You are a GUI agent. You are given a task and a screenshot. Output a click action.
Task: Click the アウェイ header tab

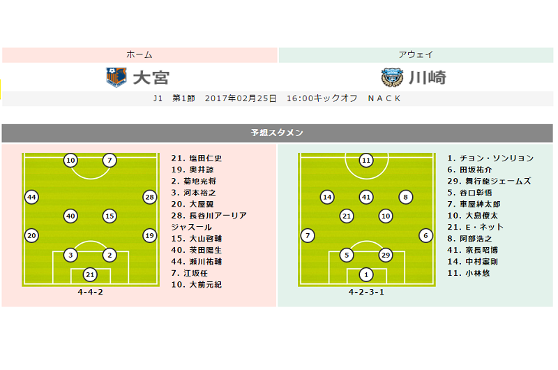click(416, 55)
